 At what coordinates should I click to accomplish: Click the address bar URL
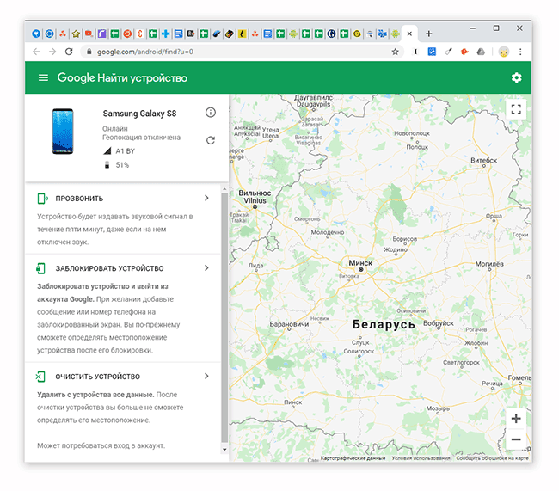click(x=145, y=52)
